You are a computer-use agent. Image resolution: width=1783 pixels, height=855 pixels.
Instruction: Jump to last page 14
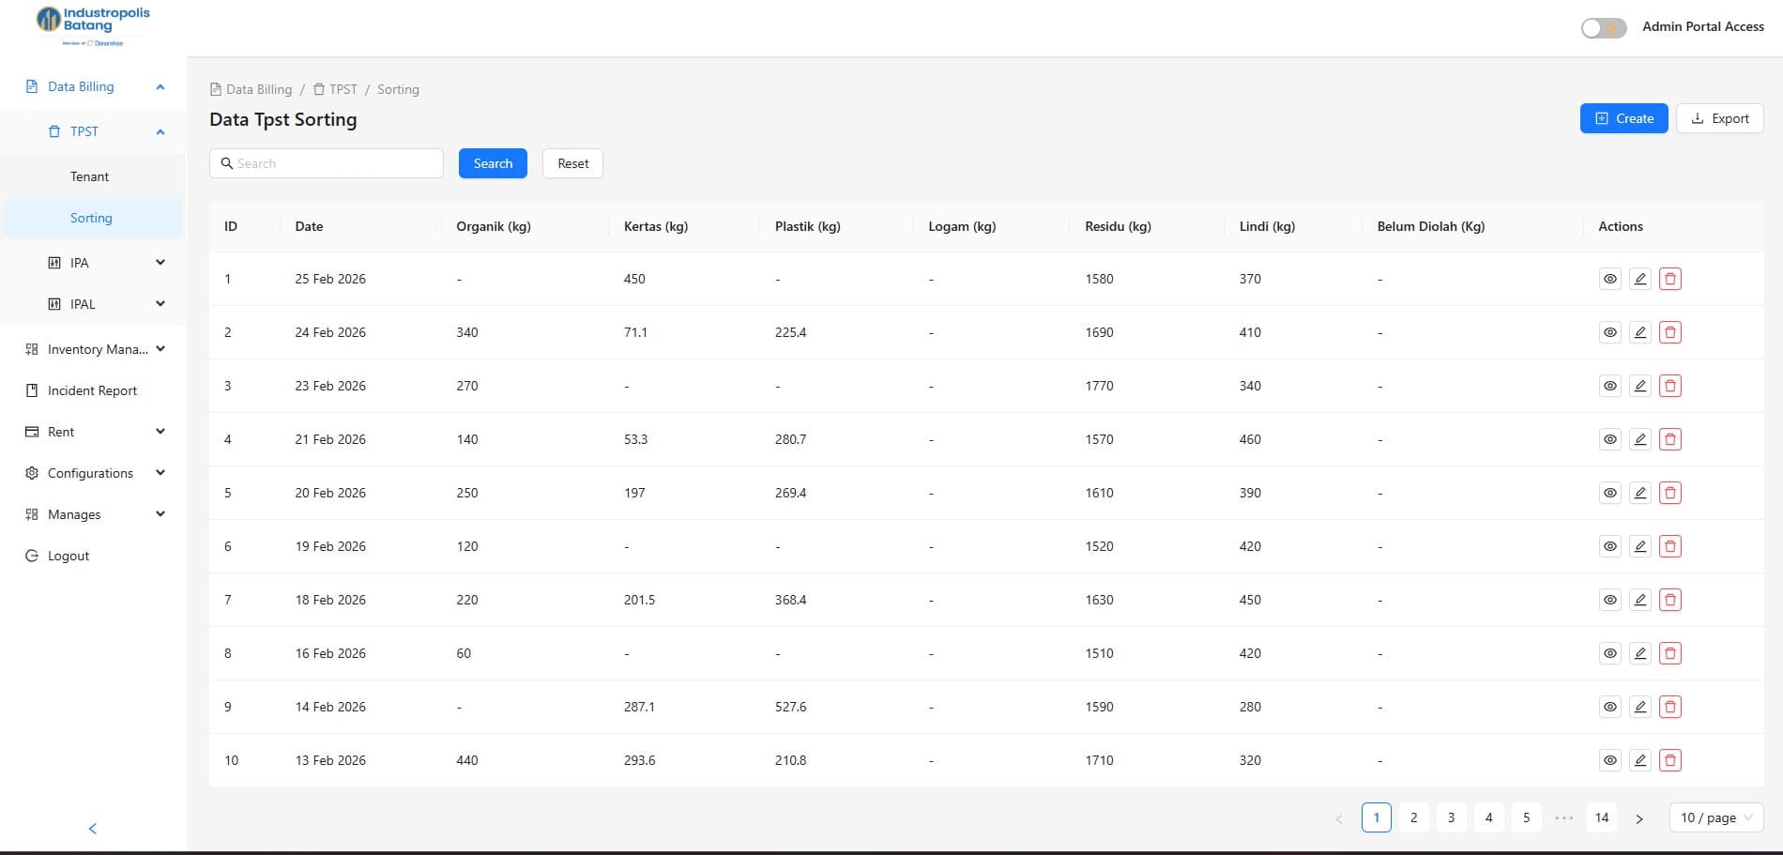coord(1602,817)
